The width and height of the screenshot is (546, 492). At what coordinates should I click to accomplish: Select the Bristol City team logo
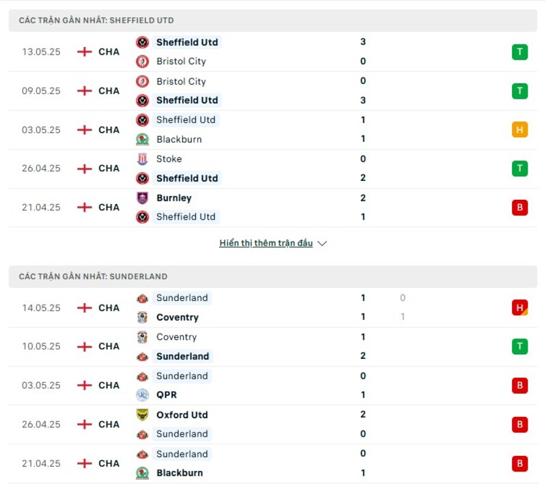(142, 61)
